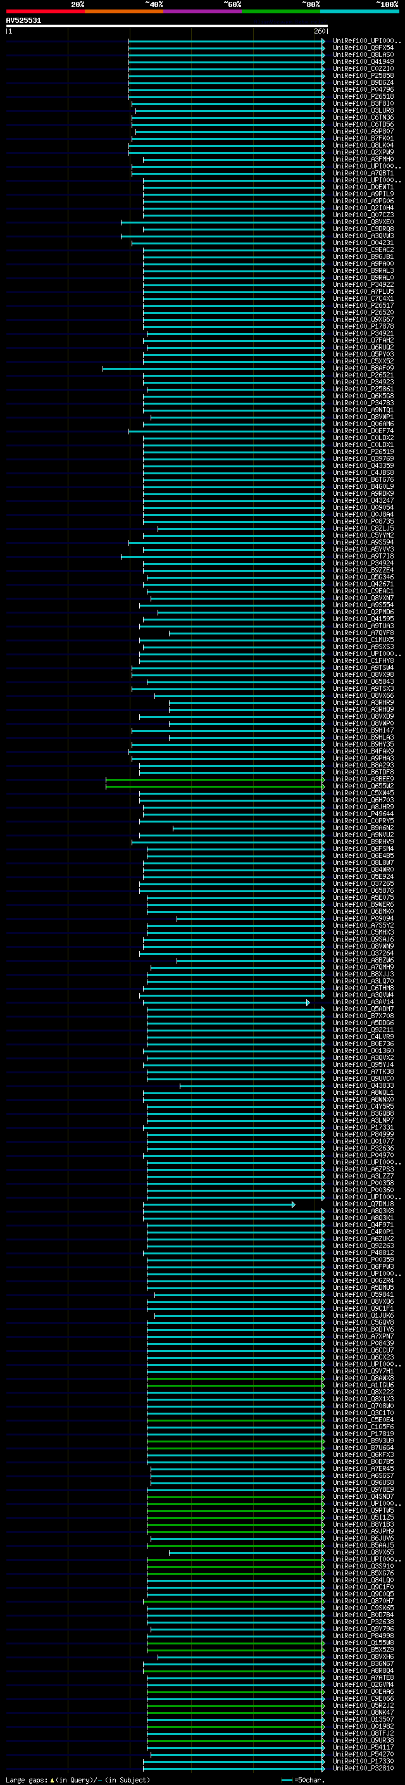Image resolution: width=405 pixels, height=1785 pixels.
Task: Select hit label UniRef100_A9P807
Action: [x=363, y=131]
